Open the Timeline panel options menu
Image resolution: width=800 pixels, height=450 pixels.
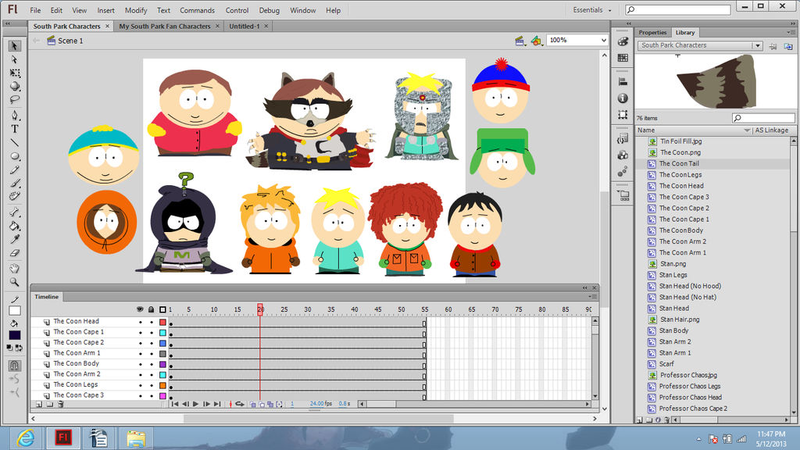pyautogui.click(x=592, y=296)
